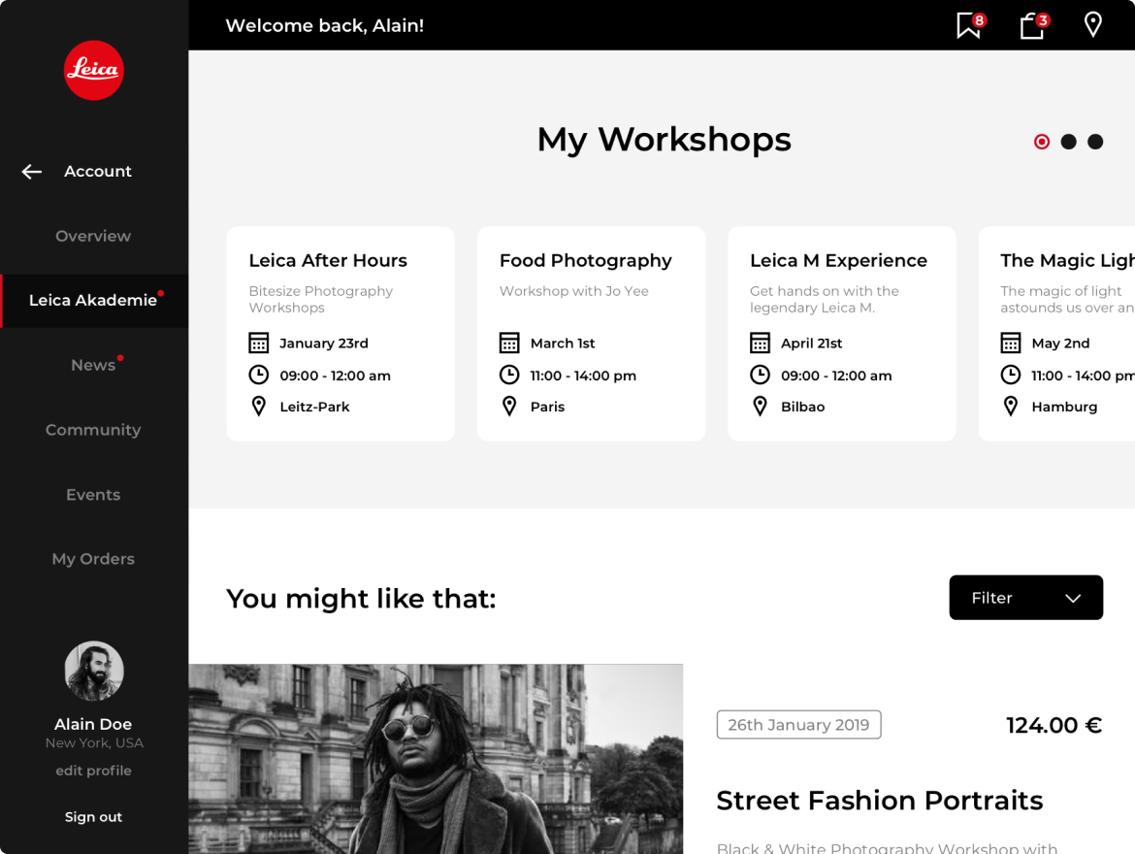
Task: Open Street Fashion Portraits workshop photo
Action: point(436,758)
